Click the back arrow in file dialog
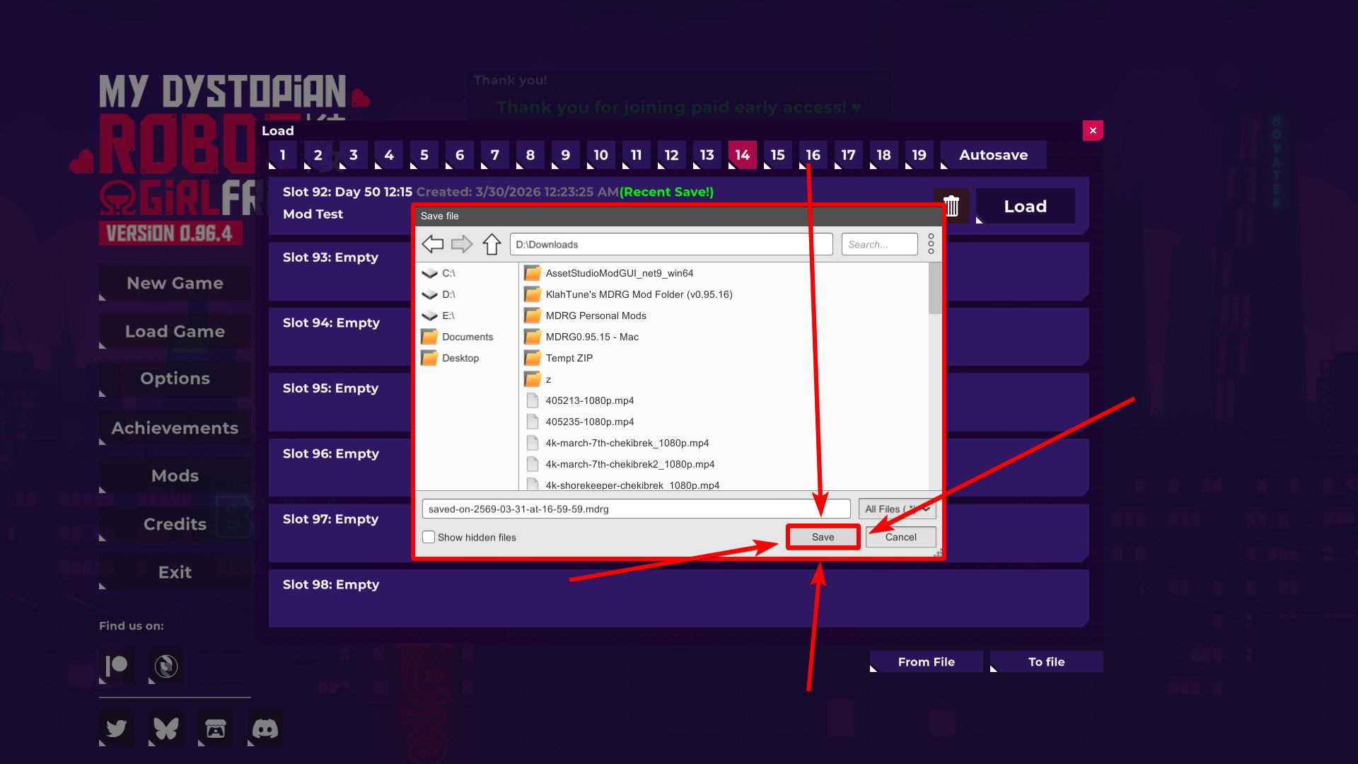The height and width of the screenshot is (764, 1358). pos(432,244)
